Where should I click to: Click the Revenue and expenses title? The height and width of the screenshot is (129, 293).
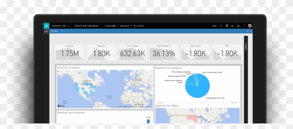point(71,113)
